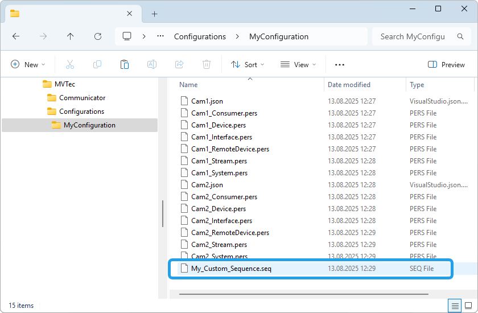Click the Share icon in toolbar
Screen dimensions: 478x313
click(179, 65)
